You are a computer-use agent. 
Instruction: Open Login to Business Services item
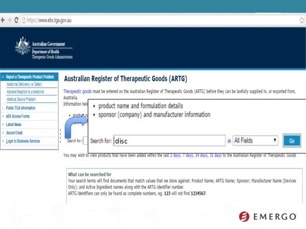click(23, 141)
